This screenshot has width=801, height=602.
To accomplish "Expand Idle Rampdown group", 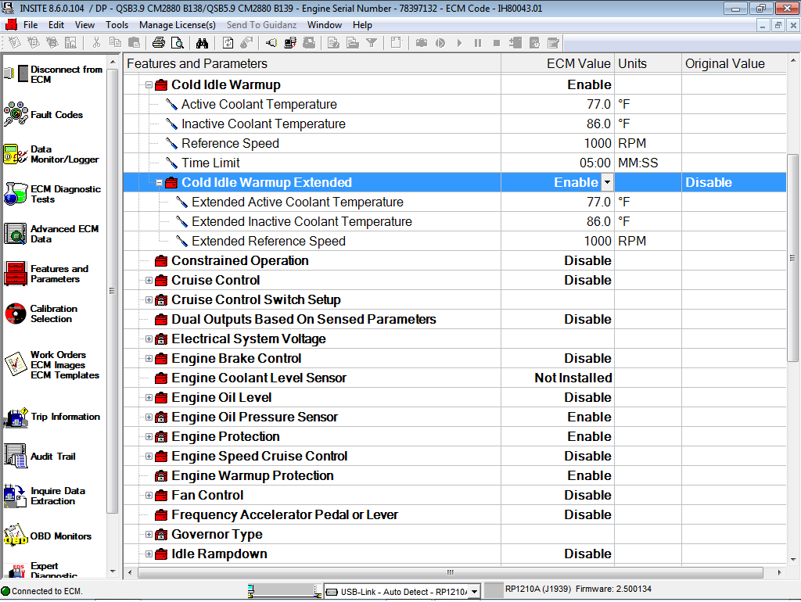I will (149, 554).
